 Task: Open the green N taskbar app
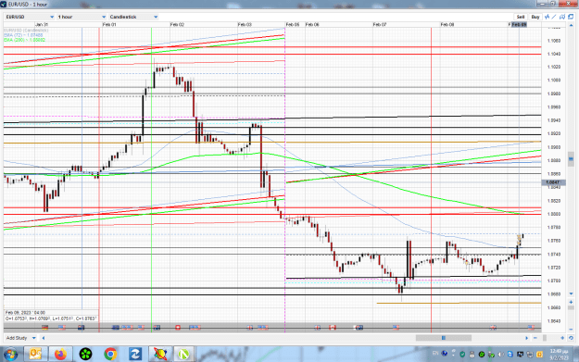tap(183, 355)
